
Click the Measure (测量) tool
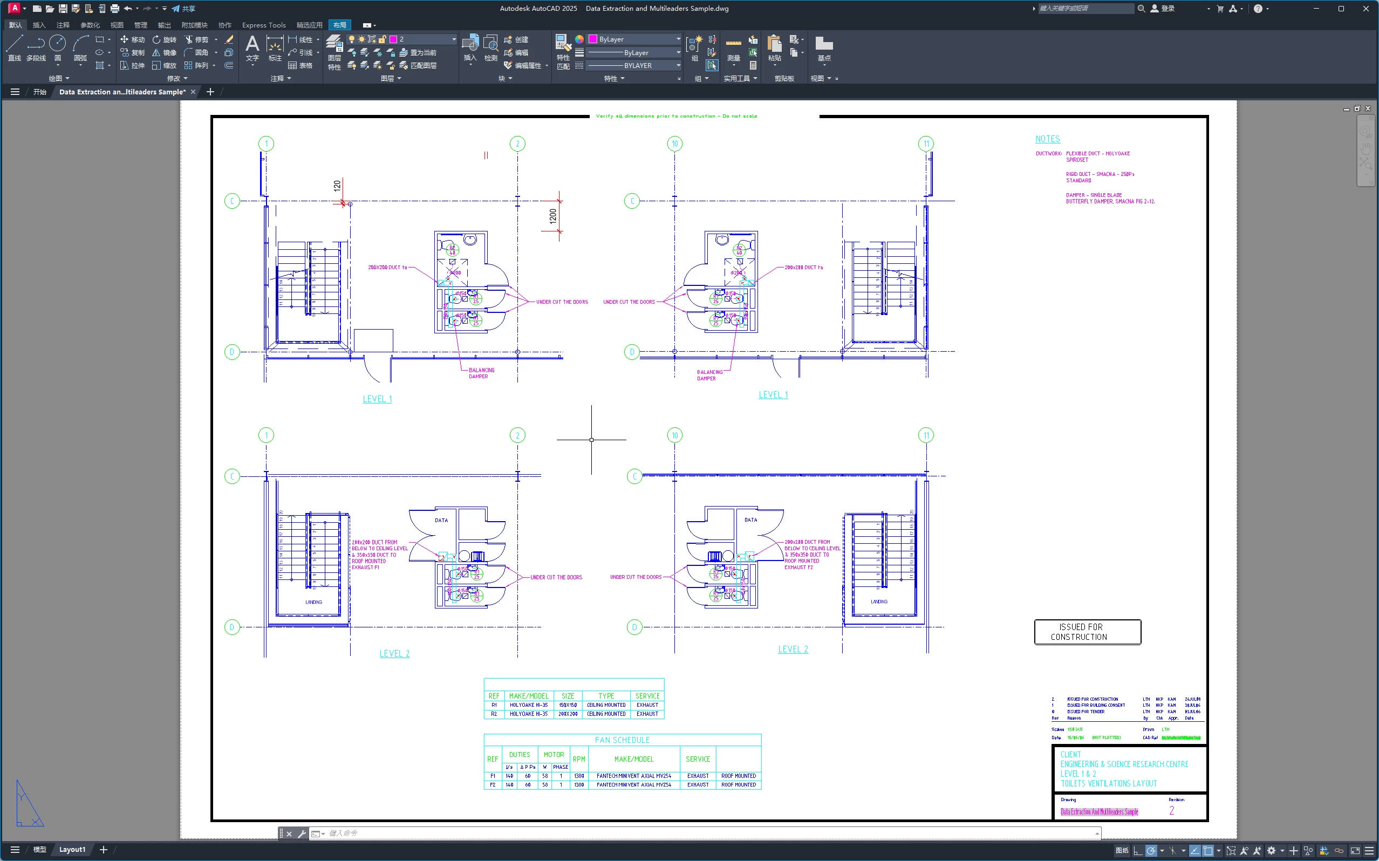pyautogui.click(x=733, y=49)
